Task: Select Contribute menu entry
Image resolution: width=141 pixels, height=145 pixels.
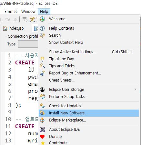Action: [x=89, y=143]
